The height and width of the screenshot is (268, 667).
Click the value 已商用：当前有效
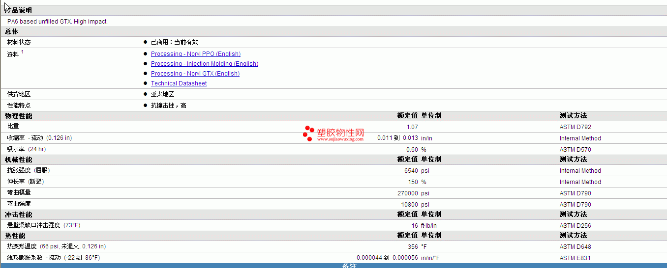point(175,42)
